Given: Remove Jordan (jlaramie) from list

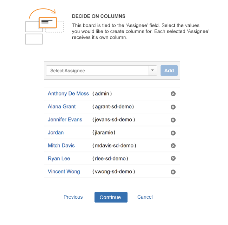Looking at the screenshot, I should click(x=173, y=133).
